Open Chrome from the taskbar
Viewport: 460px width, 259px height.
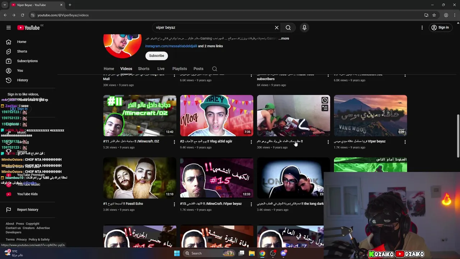pos(262,253)
